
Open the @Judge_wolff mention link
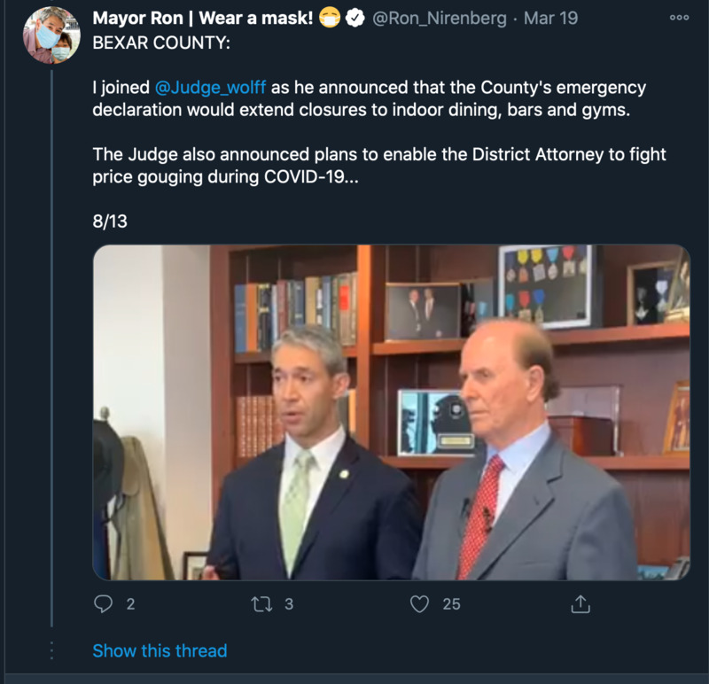click(x=210, y=88)
